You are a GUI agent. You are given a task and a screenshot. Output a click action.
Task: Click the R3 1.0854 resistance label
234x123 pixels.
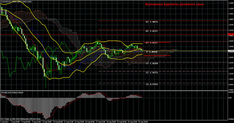[152, 22]
